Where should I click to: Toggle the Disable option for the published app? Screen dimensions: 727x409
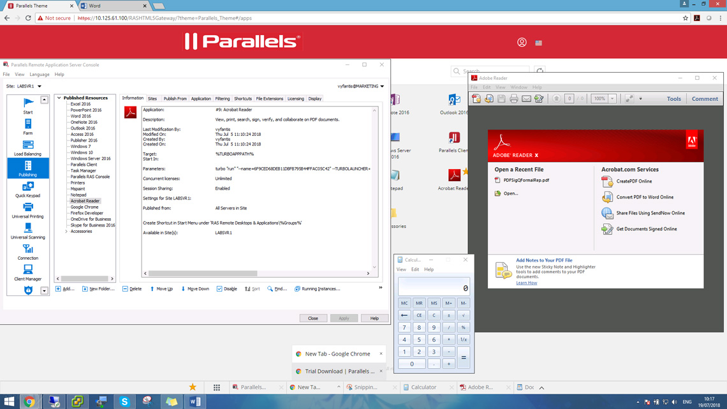(x=226, y=289)
